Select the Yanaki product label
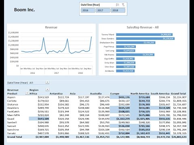 [x=11, y=133]
